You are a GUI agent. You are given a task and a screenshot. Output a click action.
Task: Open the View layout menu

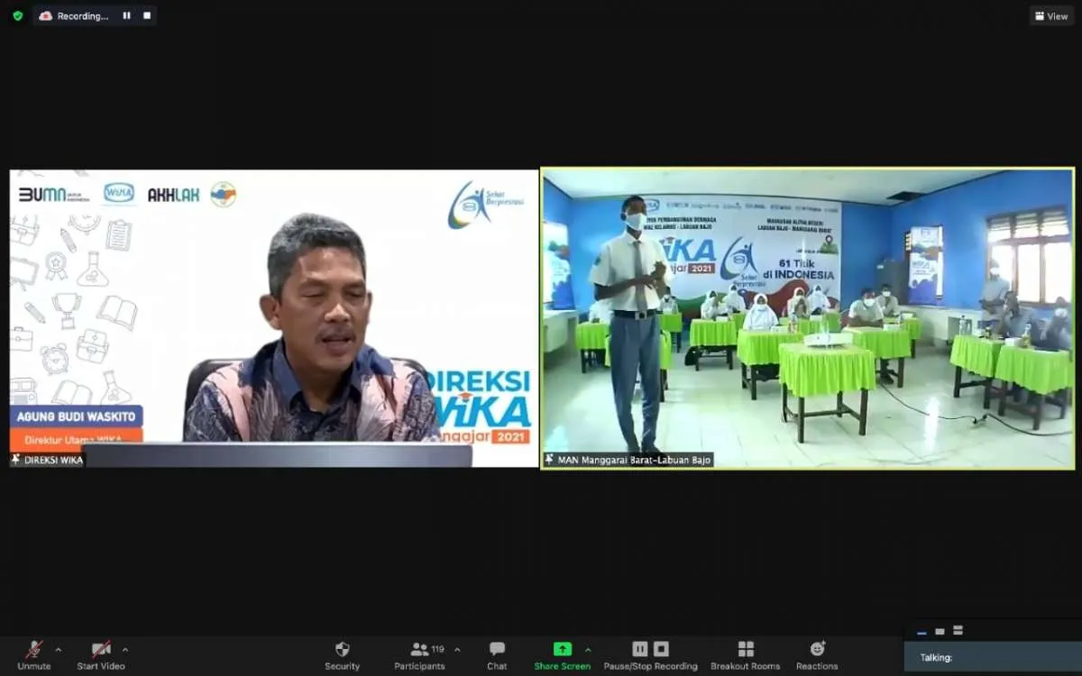(x=1051, y=16)
